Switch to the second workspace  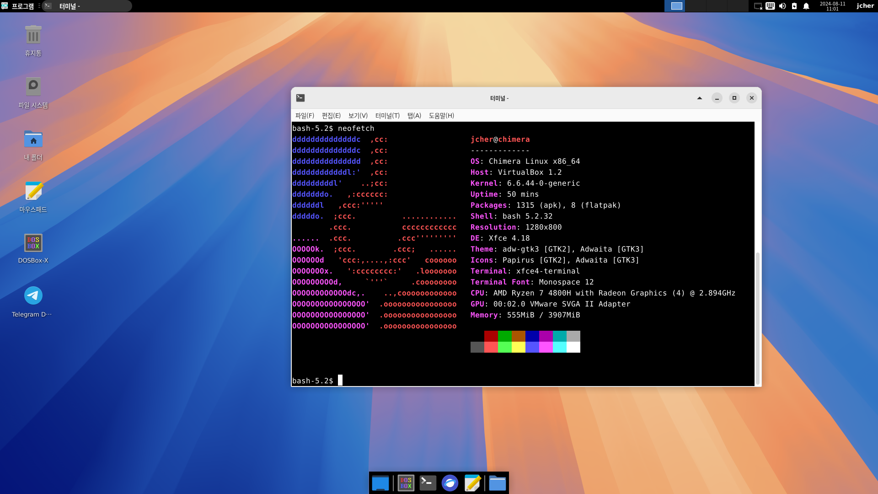tap(696, 6)
